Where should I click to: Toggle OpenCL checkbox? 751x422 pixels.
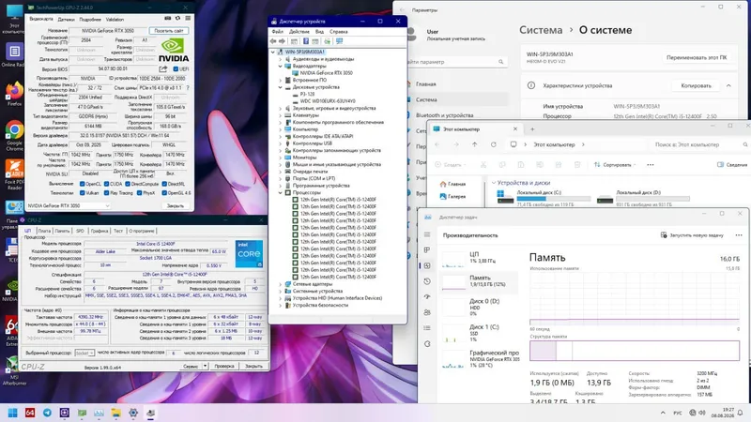click(x=82, y=184)
